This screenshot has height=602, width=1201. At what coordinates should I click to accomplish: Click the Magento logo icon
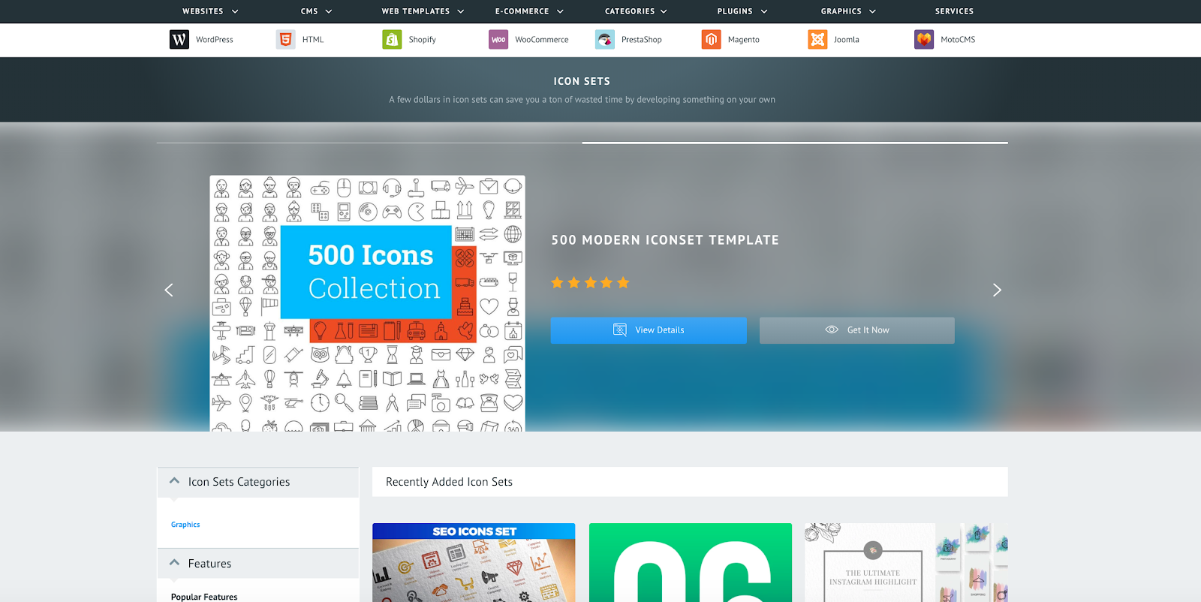[712, 40]
